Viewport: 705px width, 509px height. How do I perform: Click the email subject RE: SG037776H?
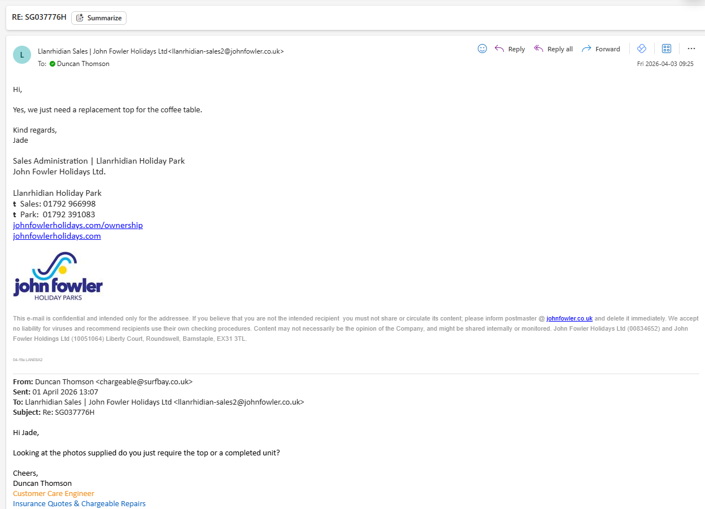click(39, 17)
